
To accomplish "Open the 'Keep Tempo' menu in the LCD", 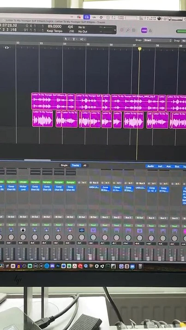I will point(54,31).
